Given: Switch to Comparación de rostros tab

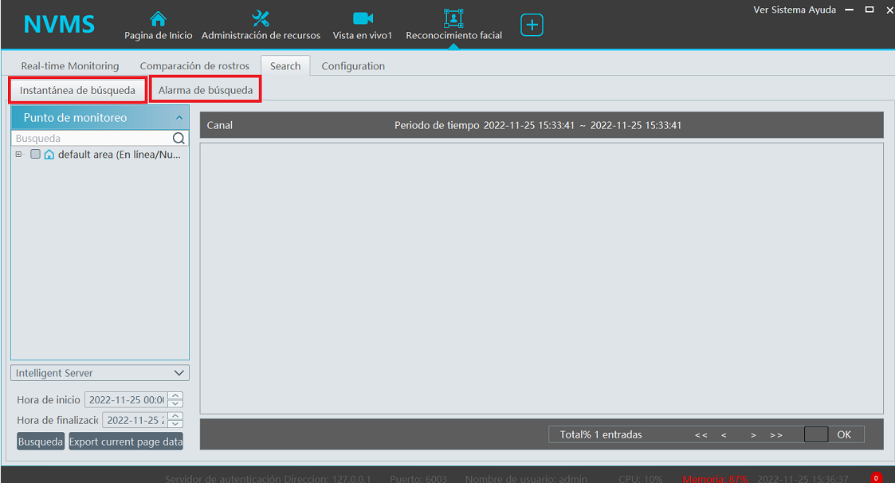Looking at the screenshot, I should pos(194,66).
